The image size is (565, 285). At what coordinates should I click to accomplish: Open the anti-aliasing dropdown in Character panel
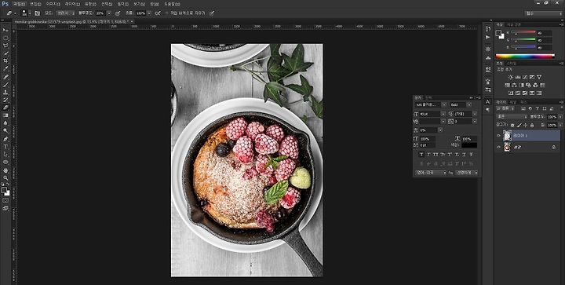click(467, 173)
